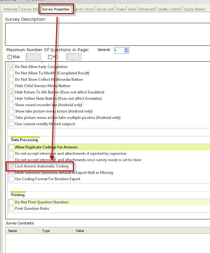
Task: Select the Quality Control tab
Action: (170, 9)
